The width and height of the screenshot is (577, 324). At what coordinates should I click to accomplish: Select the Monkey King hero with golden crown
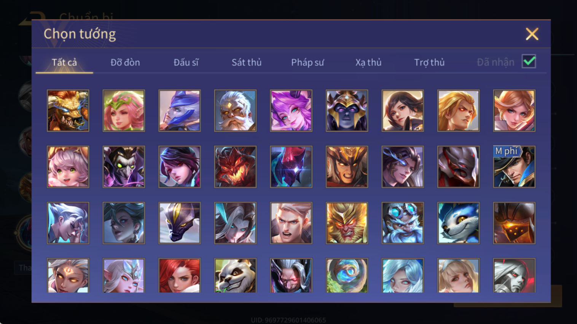coord(347,223)
